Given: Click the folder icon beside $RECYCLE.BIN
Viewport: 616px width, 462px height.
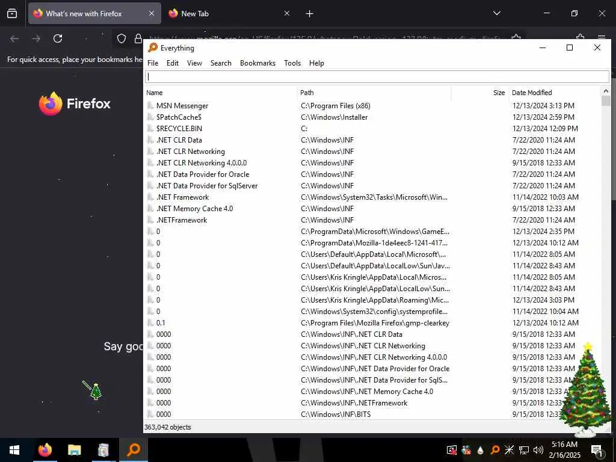Looking at the screenshot, I should [150, 129].
